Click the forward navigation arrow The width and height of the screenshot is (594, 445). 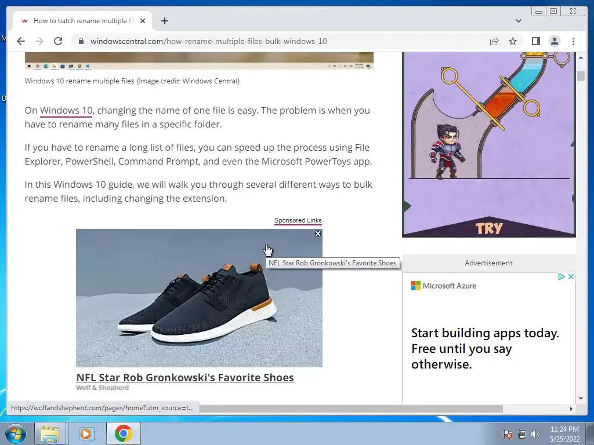coord(39,41)
